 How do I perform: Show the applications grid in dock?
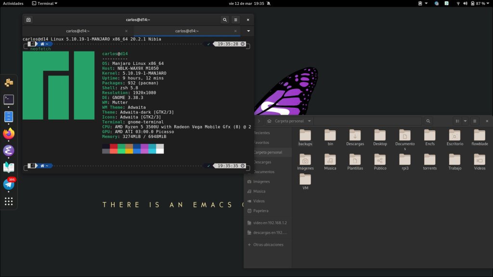pos(9,201)
